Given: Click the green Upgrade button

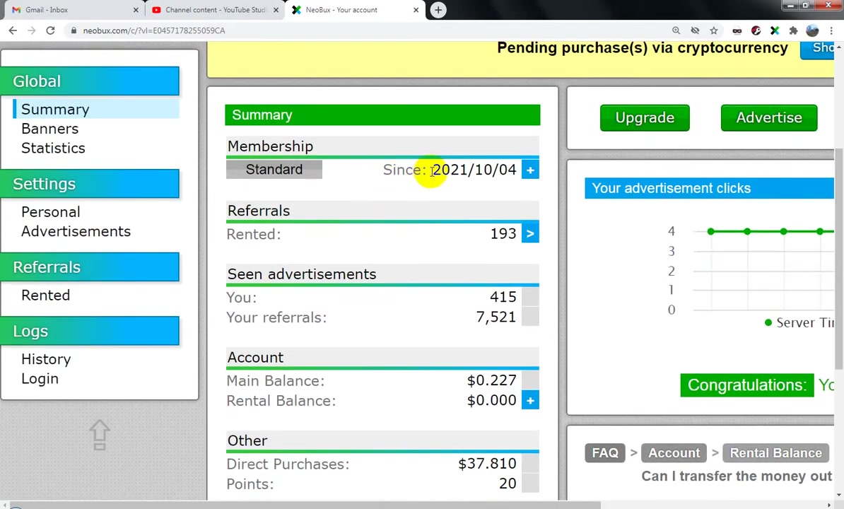Looking at the screenshot, I should pyautogui.click(x=645, y=118).
